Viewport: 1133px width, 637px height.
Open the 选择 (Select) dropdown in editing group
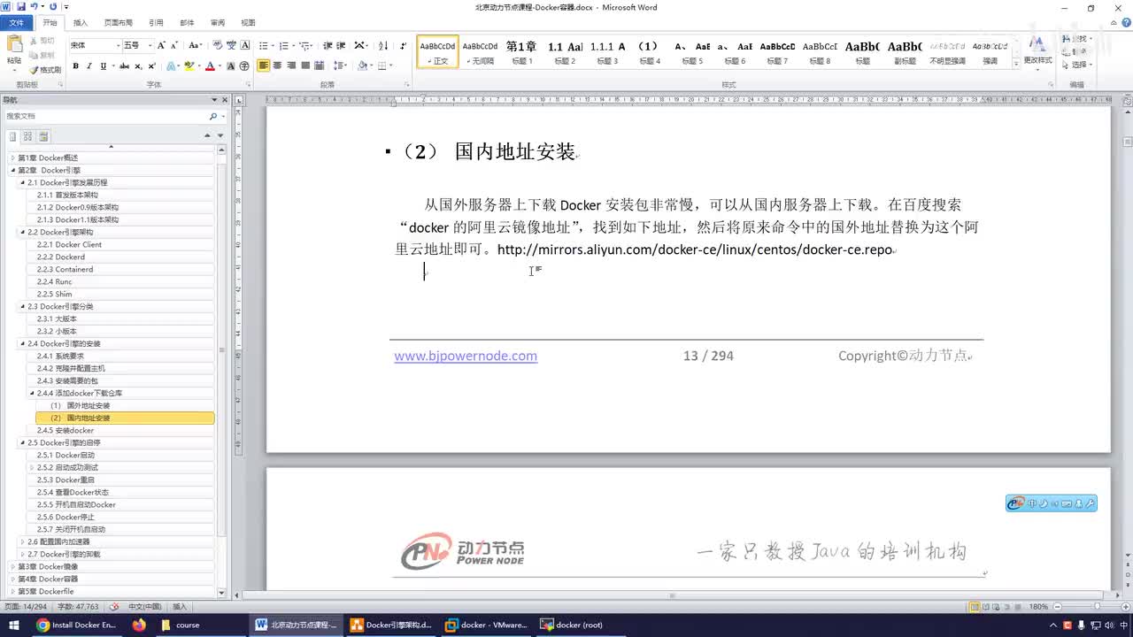pos(1077,65)
